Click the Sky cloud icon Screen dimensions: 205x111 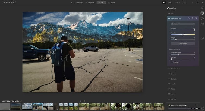click(x=169, y=13)
